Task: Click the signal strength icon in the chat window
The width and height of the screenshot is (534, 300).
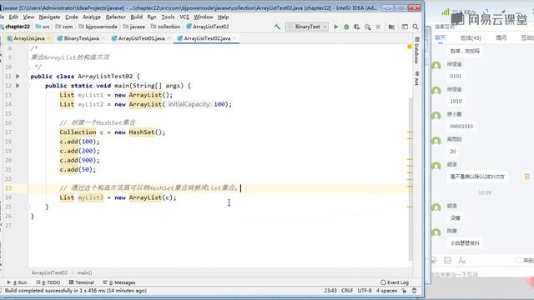Action: pos(445,12)
